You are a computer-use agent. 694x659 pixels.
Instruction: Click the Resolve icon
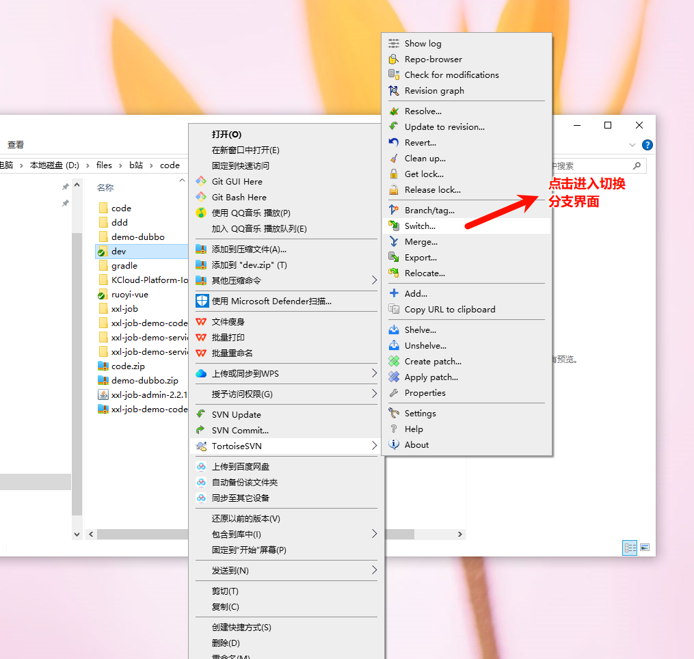[x=393, y=111]
